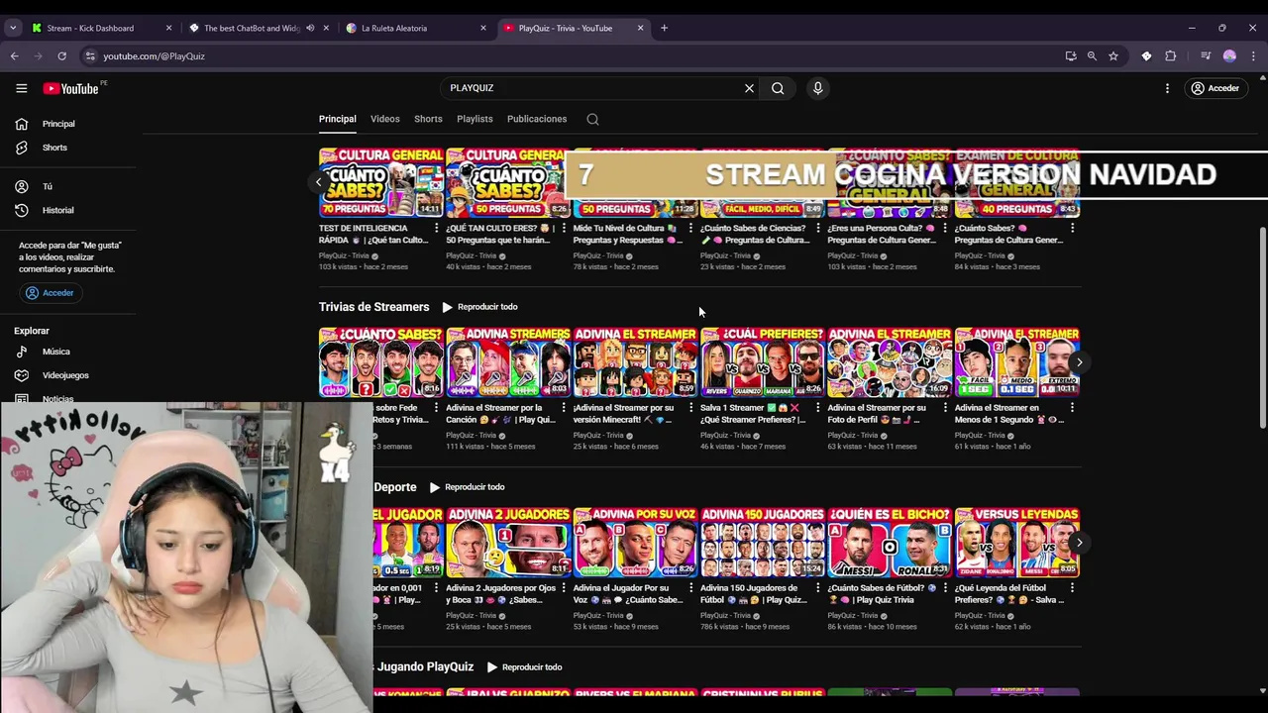Image resolution: width=1268 pixels, height=713 pixels.
Task: Switch to the channel Shorts tab
Action: coord(428,119)
